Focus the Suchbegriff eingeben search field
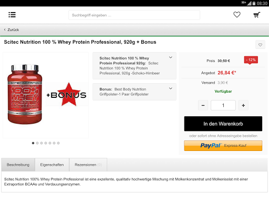The height and width of the screenshot is (202, 269). [134, 15]
